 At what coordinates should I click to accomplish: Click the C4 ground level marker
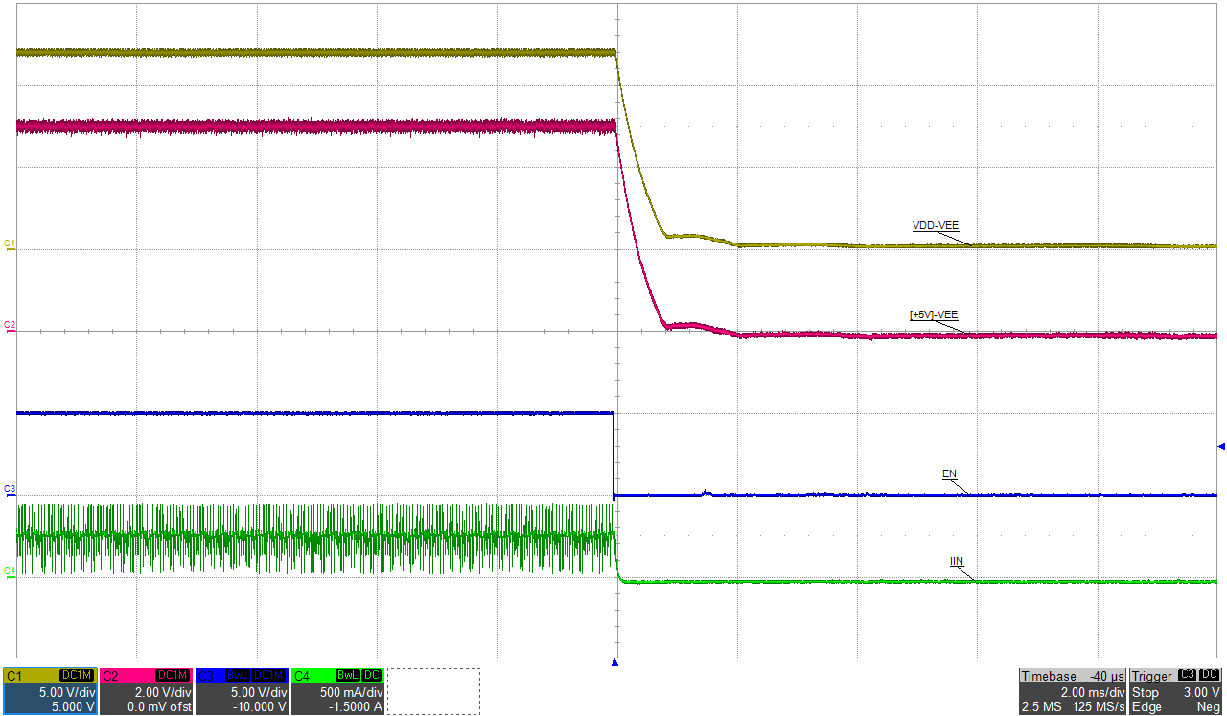(x=10, y=571)
